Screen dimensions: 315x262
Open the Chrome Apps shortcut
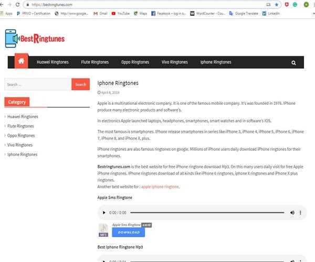click(6, 13)
